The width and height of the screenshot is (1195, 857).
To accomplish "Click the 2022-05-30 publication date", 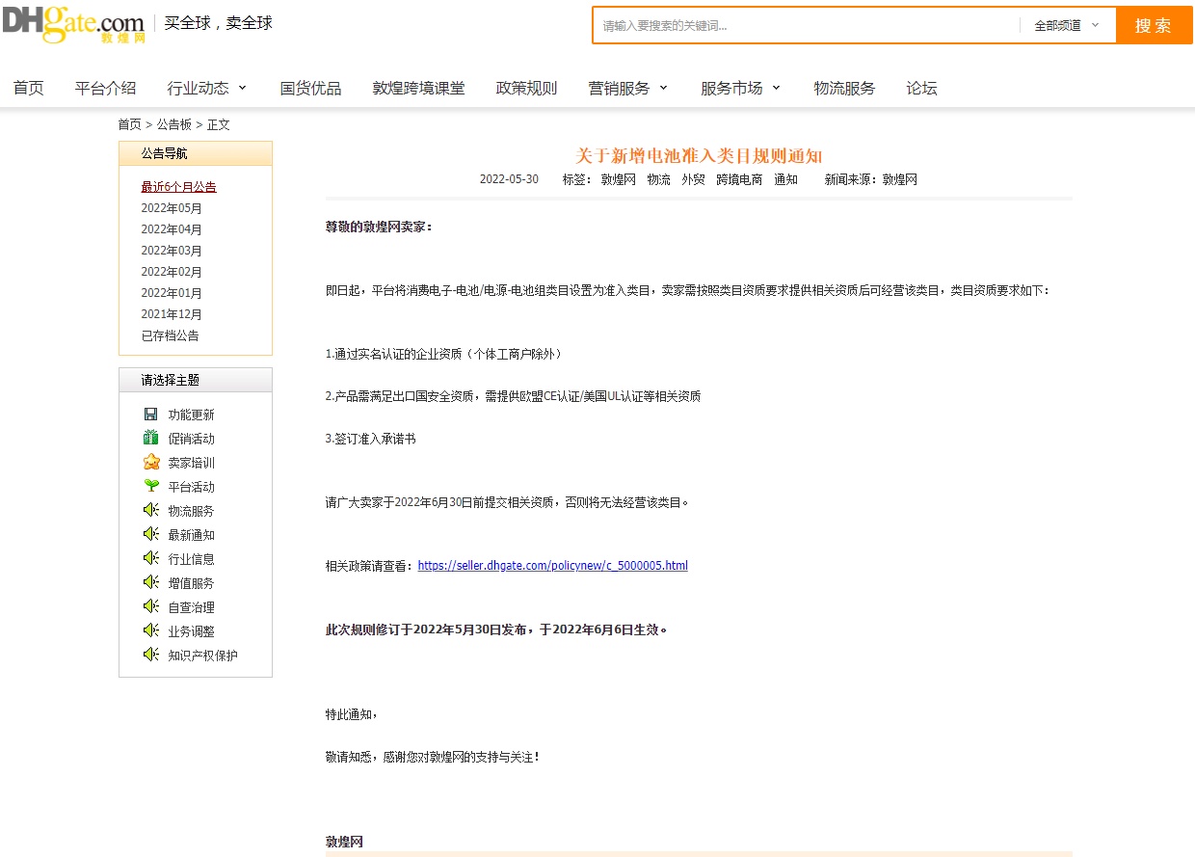I will point(510,179).
